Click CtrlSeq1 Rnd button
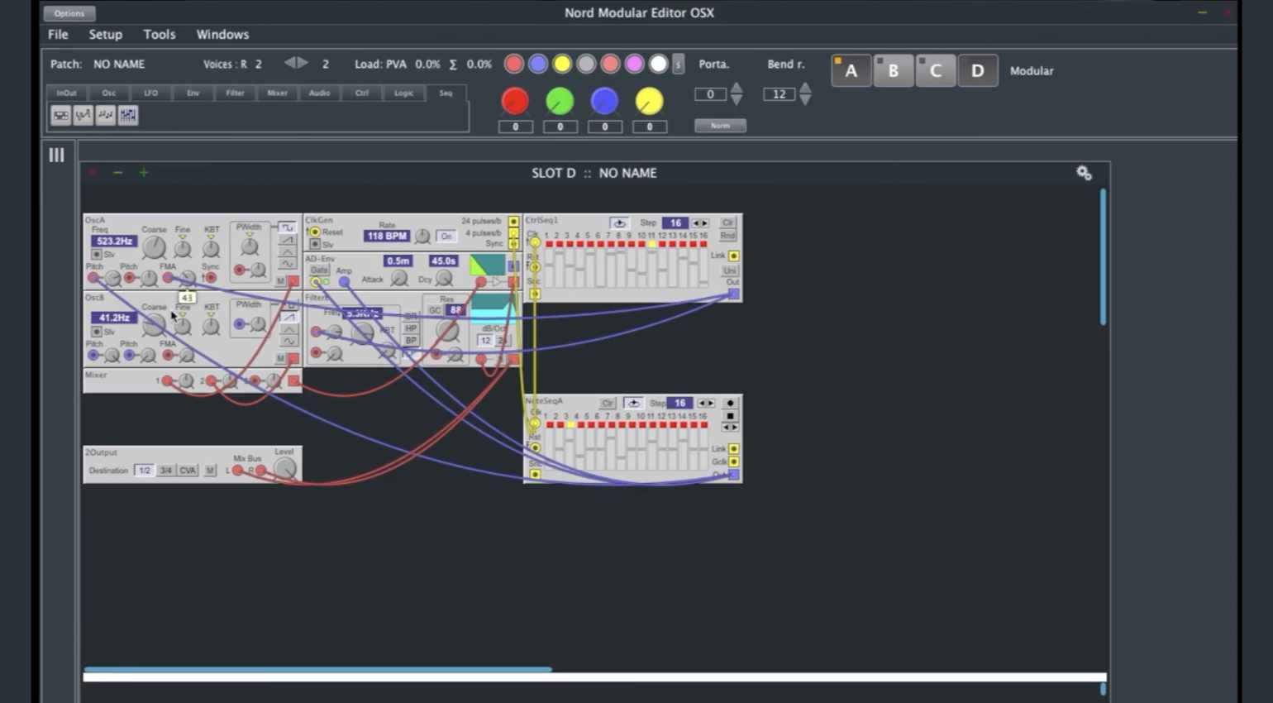Screen dimensions: 1273x703 coord(727,236)
